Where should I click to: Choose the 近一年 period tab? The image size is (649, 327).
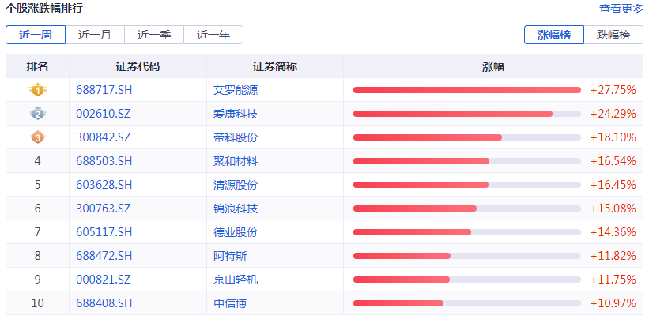[213, 35]
